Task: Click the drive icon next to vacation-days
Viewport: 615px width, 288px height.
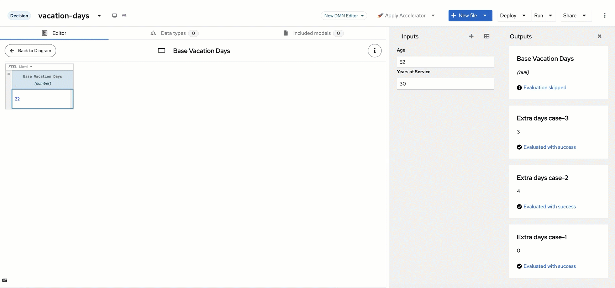Action: click(x=124, y=16)
